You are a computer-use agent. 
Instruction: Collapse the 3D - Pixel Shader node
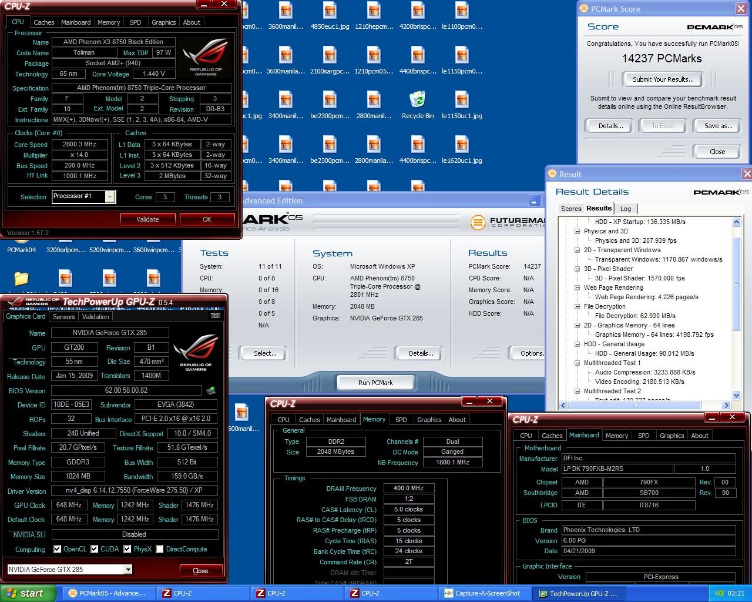pyautogui.click(x=578, y=269)
